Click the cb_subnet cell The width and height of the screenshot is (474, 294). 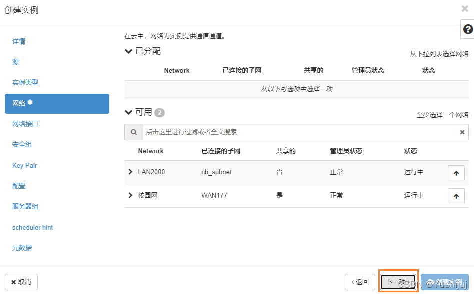216,172
